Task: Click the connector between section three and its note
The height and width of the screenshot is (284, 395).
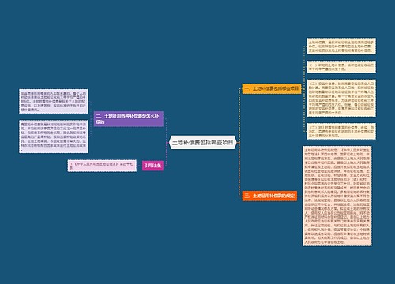Action: point(299,196)
